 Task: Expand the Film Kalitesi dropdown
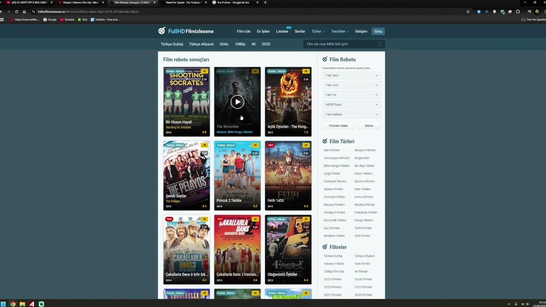click(351, 114)
